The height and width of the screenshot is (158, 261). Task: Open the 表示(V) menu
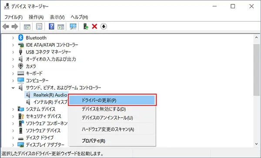coord(57,17)
